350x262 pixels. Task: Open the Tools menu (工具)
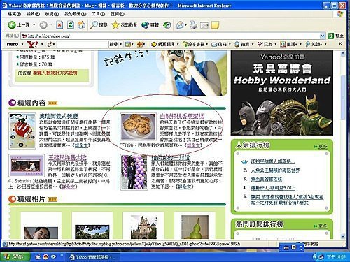click(98, 14)
